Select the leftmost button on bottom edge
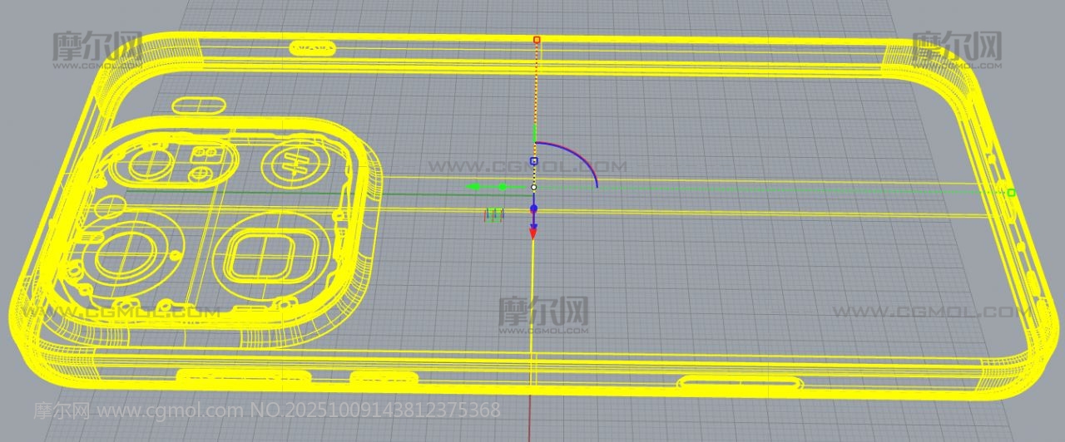1065x442 pixels. pos(218,376)
